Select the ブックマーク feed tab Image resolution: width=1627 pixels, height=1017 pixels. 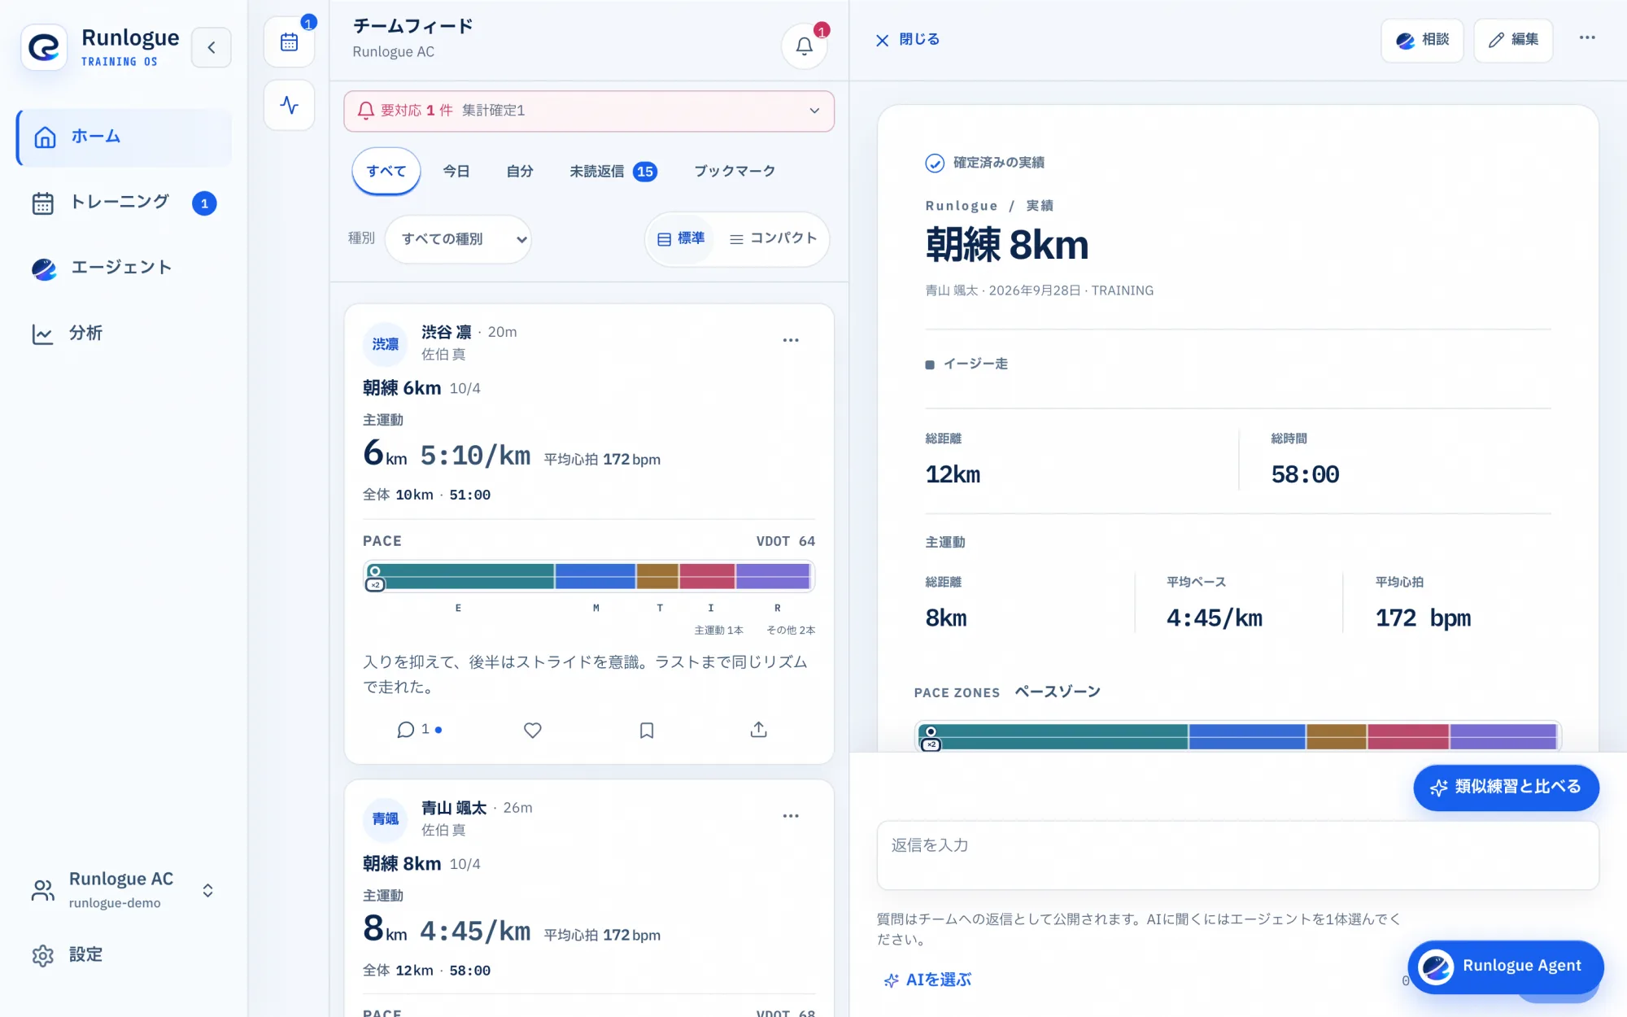pyautogui.click(x=734, y=171)
